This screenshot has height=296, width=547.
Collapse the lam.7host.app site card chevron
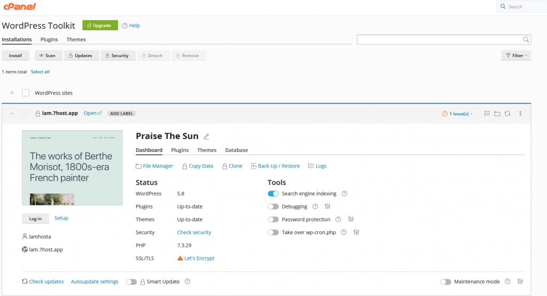coord(12,114)
